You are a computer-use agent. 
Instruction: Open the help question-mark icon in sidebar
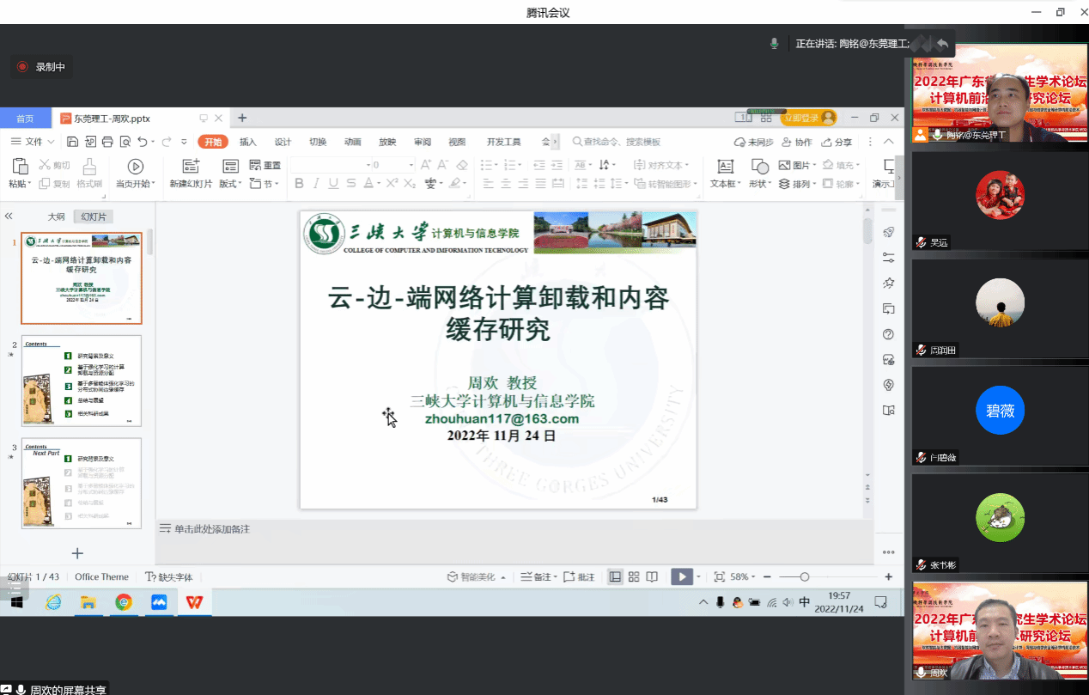(x=888, y=334)
